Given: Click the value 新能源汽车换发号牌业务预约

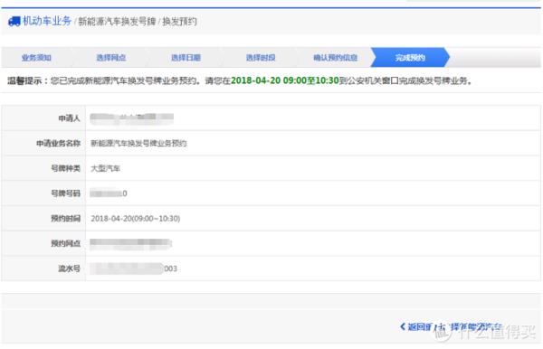Looking at the screenshot, I should (138, 143).
